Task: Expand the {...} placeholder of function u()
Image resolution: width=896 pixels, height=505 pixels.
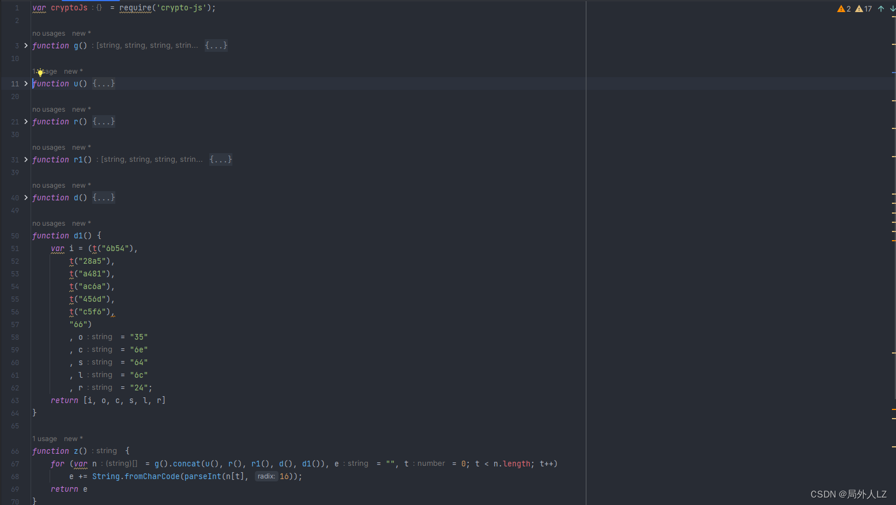Action: [104, 83]
